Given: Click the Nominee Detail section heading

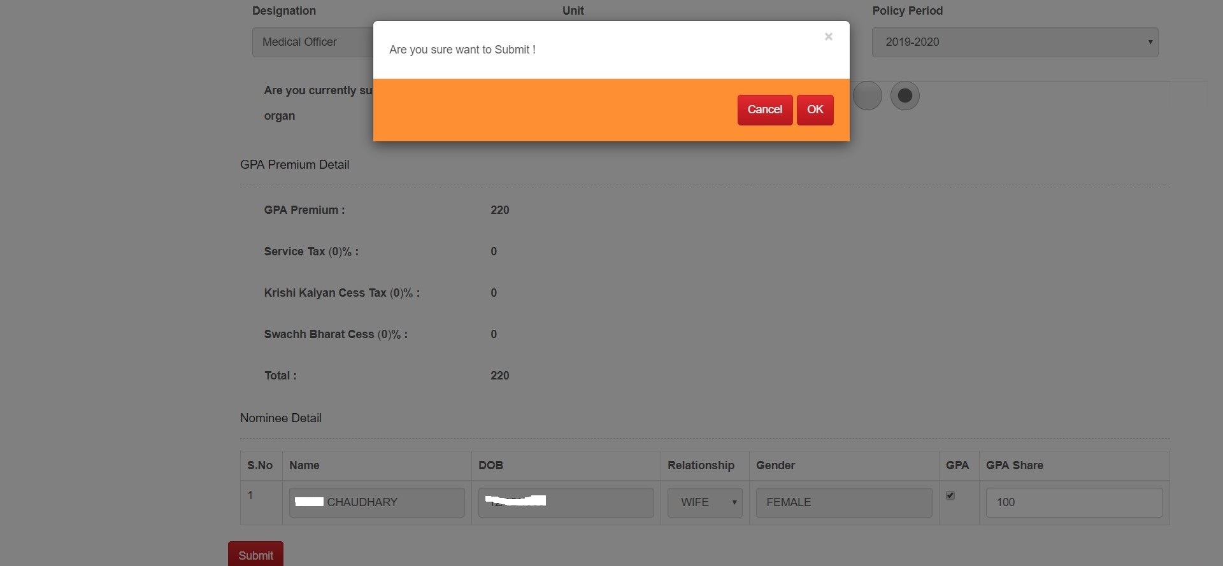Looking at the screenshot, I should [x=280, y=418].
